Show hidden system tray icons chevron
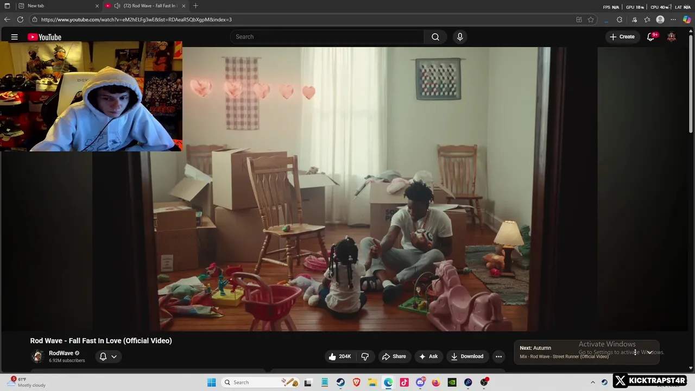 (593, 382)
